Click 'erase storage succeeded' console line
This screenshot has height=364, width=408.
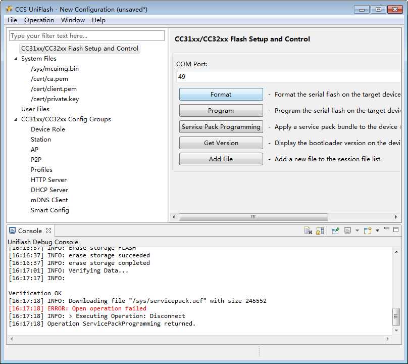click(79, 255)
